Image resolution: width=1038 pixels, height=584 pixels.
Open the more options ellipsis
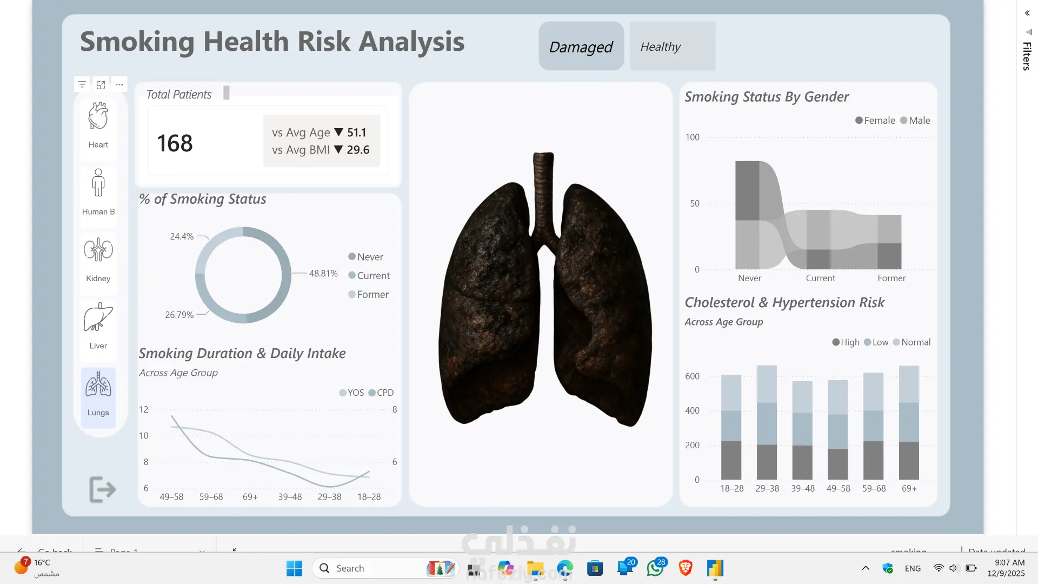119,84
